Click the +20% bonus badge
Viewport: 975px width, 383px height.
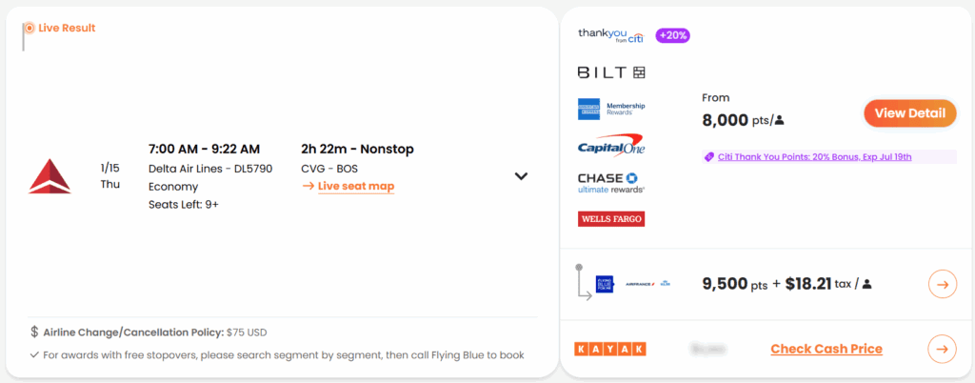point(672,35)
